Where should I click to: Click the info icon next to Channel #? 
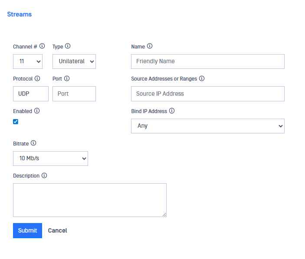coord(42,46)
